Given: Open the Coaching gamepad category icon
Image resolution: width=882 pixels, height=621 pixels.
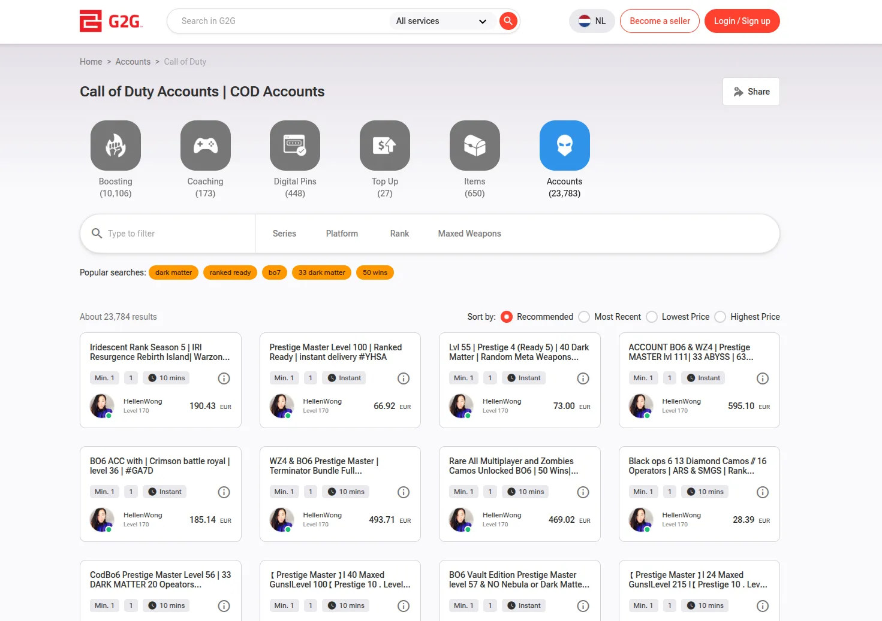Looking at the screenshot, I should (205, 146).
